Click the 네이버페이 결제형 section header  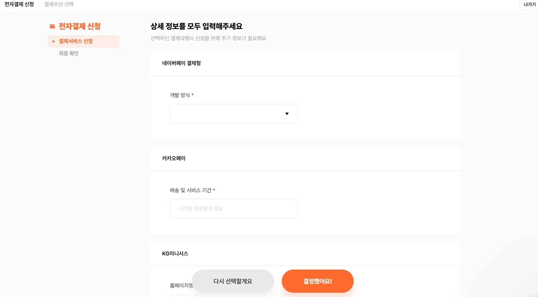[181, 63]
